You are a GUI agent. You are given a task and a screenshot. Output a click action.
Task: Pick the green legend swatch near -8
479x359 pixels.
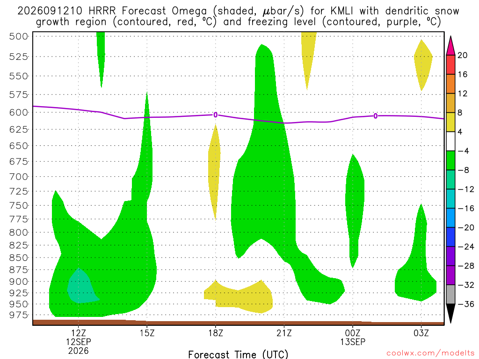click(x=450, y=160)
